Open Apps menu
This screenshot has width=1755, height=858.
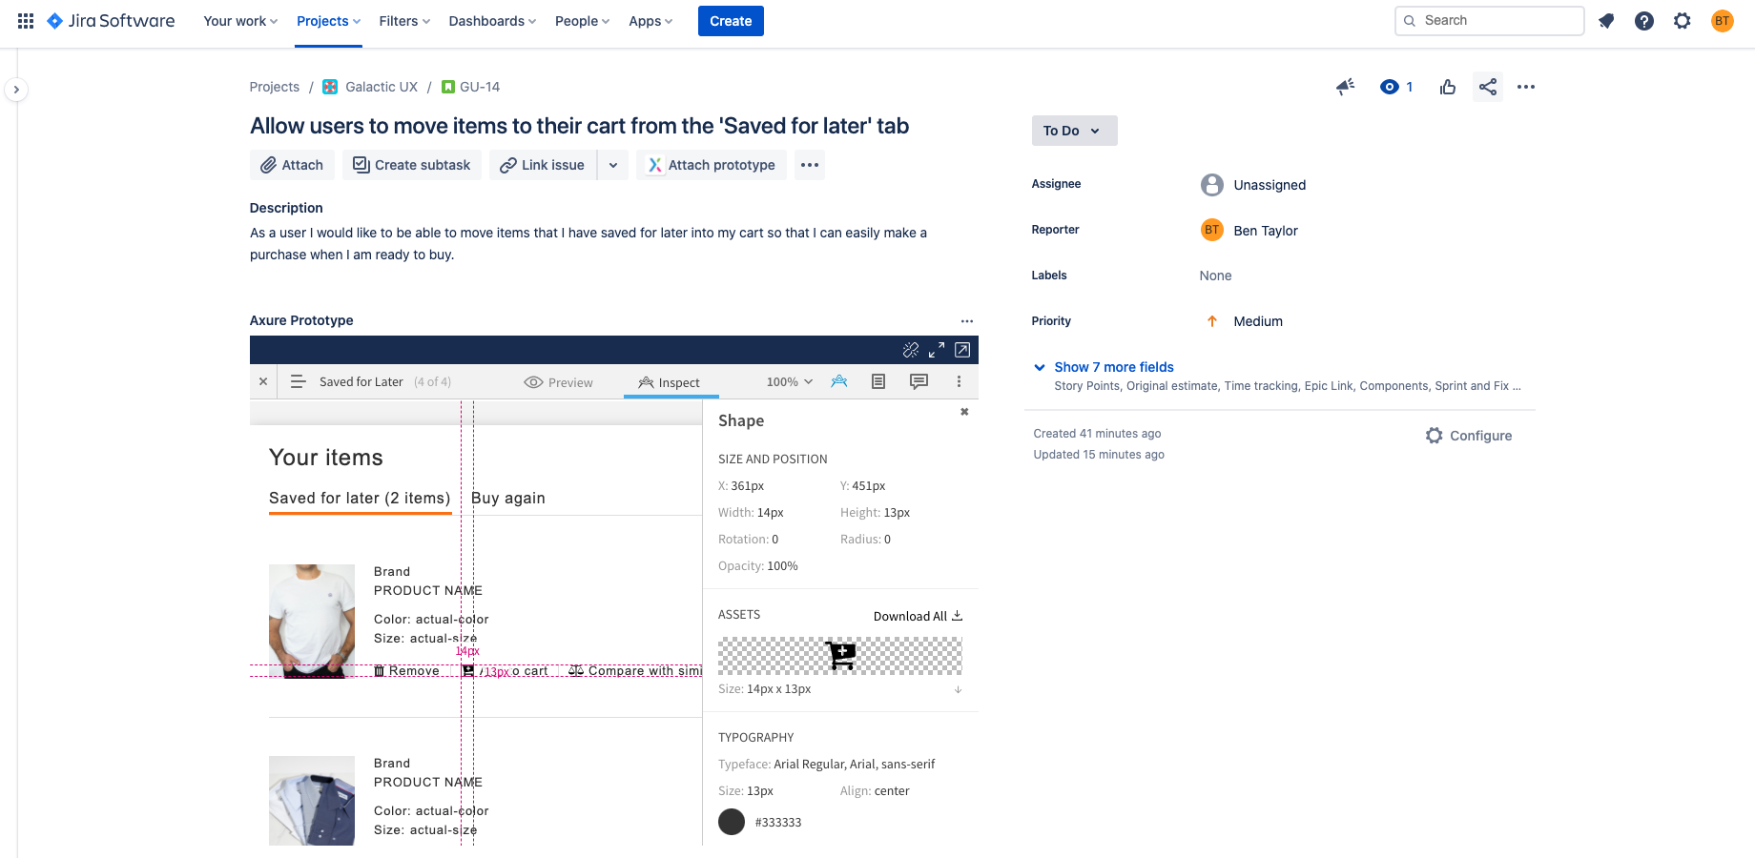pyautogui.click(x=650, y=21)
